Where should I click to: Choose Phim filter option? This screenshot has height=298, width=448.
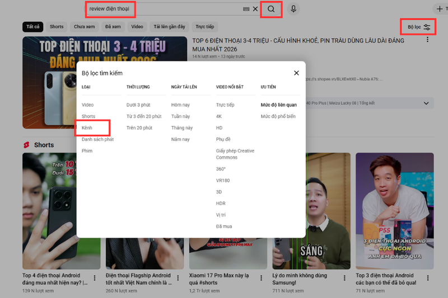87,151
